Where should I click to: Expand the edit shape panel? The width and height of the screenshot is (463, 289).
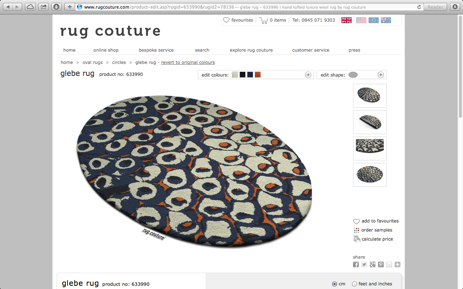(x=381, y=75)
